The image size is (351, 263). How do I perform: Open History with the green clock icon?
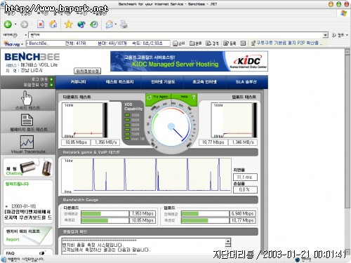pos(94,24)
